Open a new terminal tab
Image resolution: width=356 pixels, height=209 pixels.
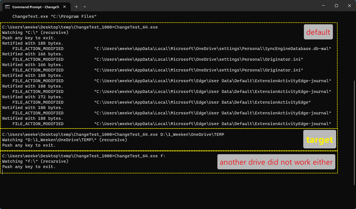76,6
